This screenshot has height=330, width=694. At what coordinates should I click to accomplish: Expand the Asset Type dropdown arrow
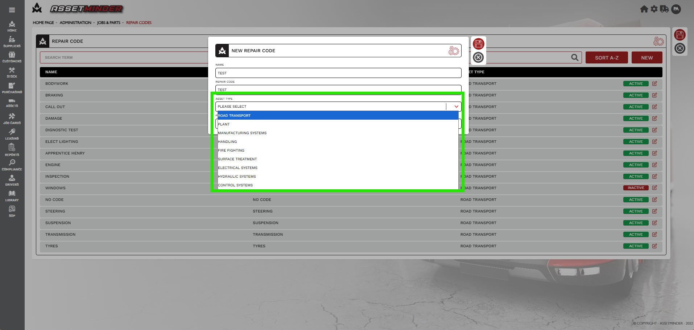(x=456, y=107)
